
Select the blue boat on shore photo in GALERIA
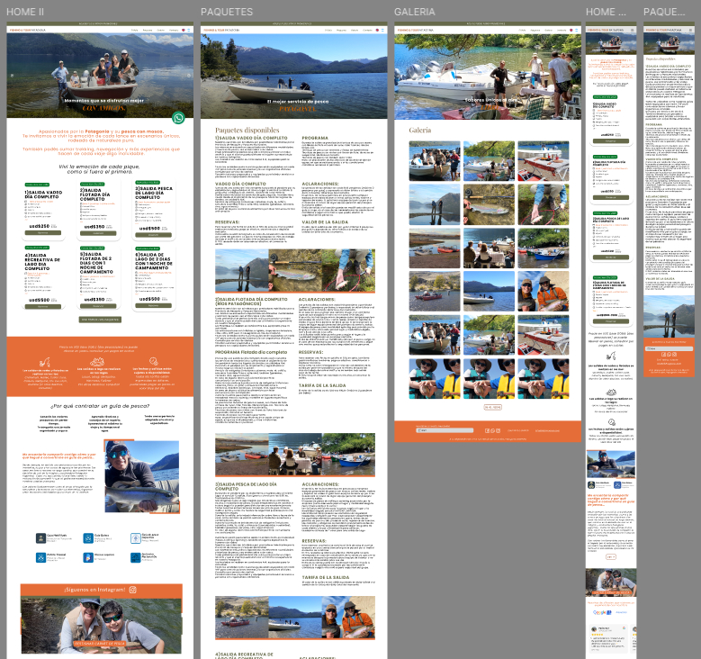click(x=544, y=248)
